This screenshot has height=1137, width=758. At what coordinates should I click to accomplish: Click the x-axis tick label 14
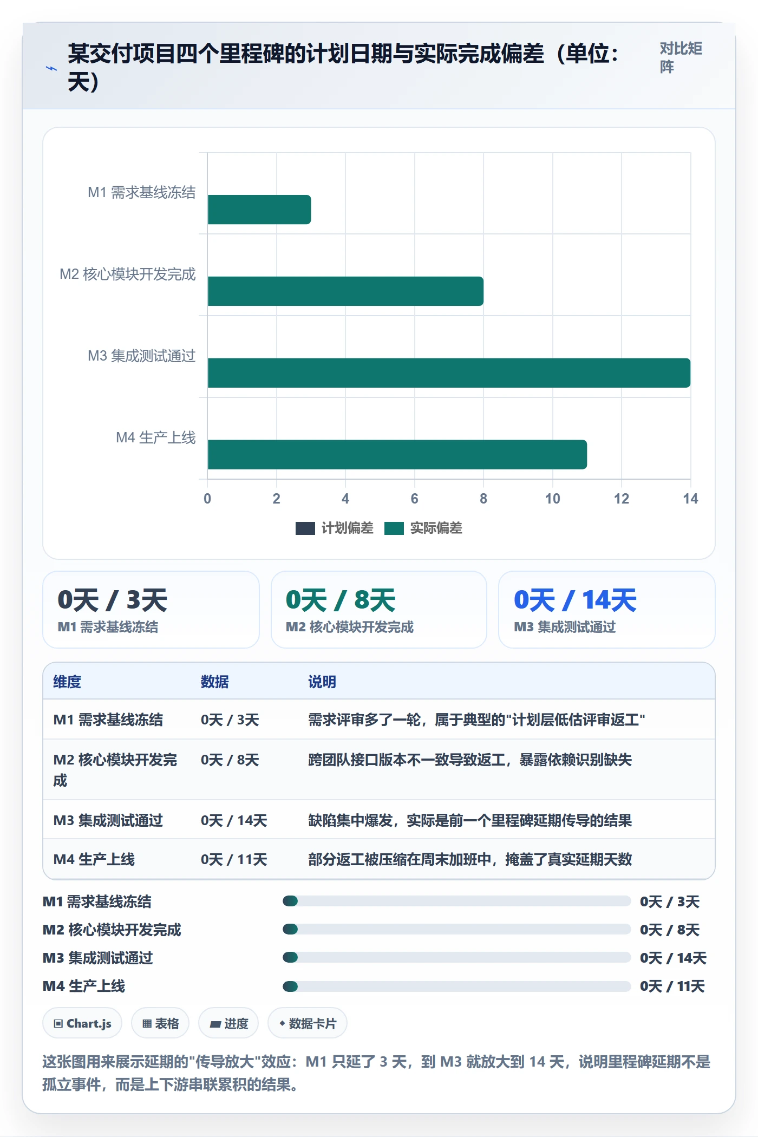point(690,499)
